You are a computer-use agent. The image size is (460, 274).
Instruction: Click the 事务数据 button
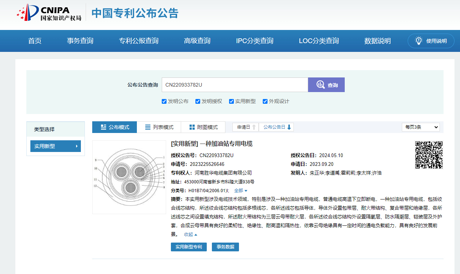click(x=225, y=247)
